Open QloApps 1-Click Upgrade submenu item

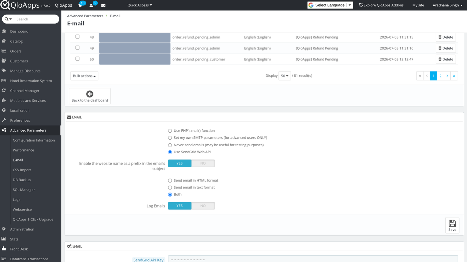[x=33, y=219]
